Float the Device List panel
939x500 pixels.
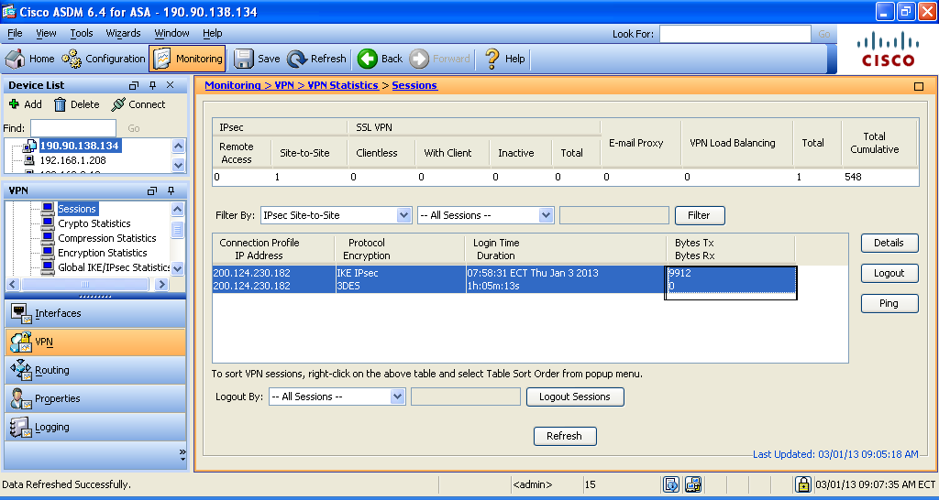click(x=134, y=85)
